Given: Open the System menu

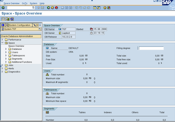Looking at the screenshot, I should [33, 3].
